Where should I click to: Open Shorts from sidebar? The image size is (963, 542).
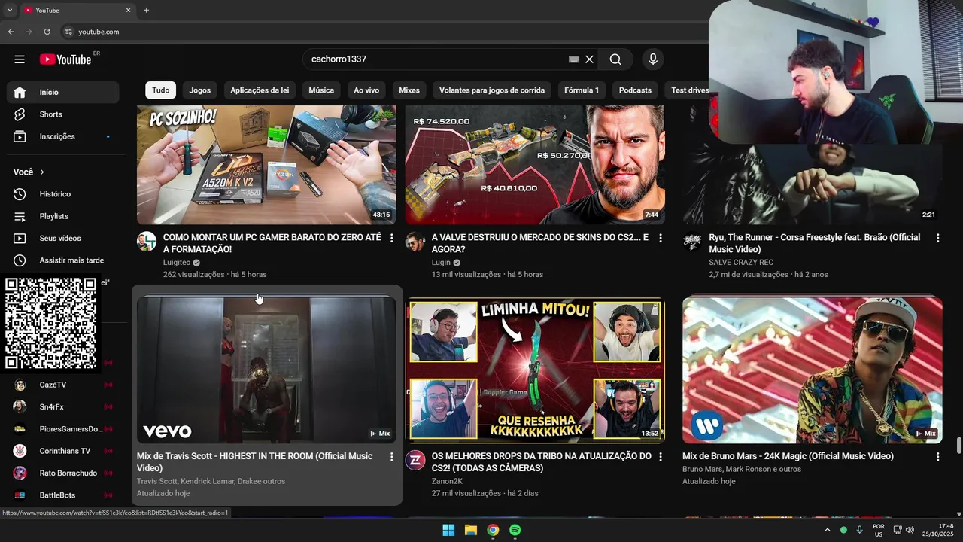coord(63,114)
